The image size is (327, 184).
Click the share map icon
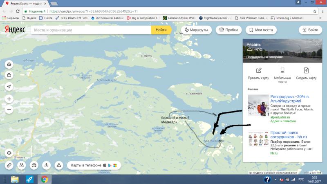click(x=47, y=165)
